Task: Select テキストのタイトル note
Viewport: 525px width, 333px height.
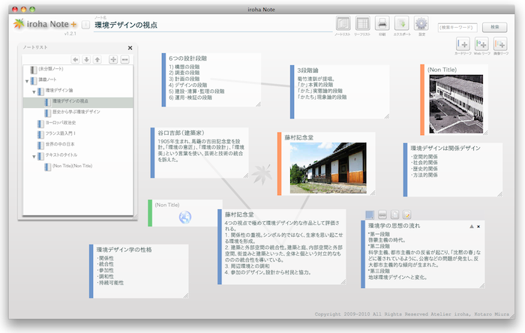Action: [78, 155]
